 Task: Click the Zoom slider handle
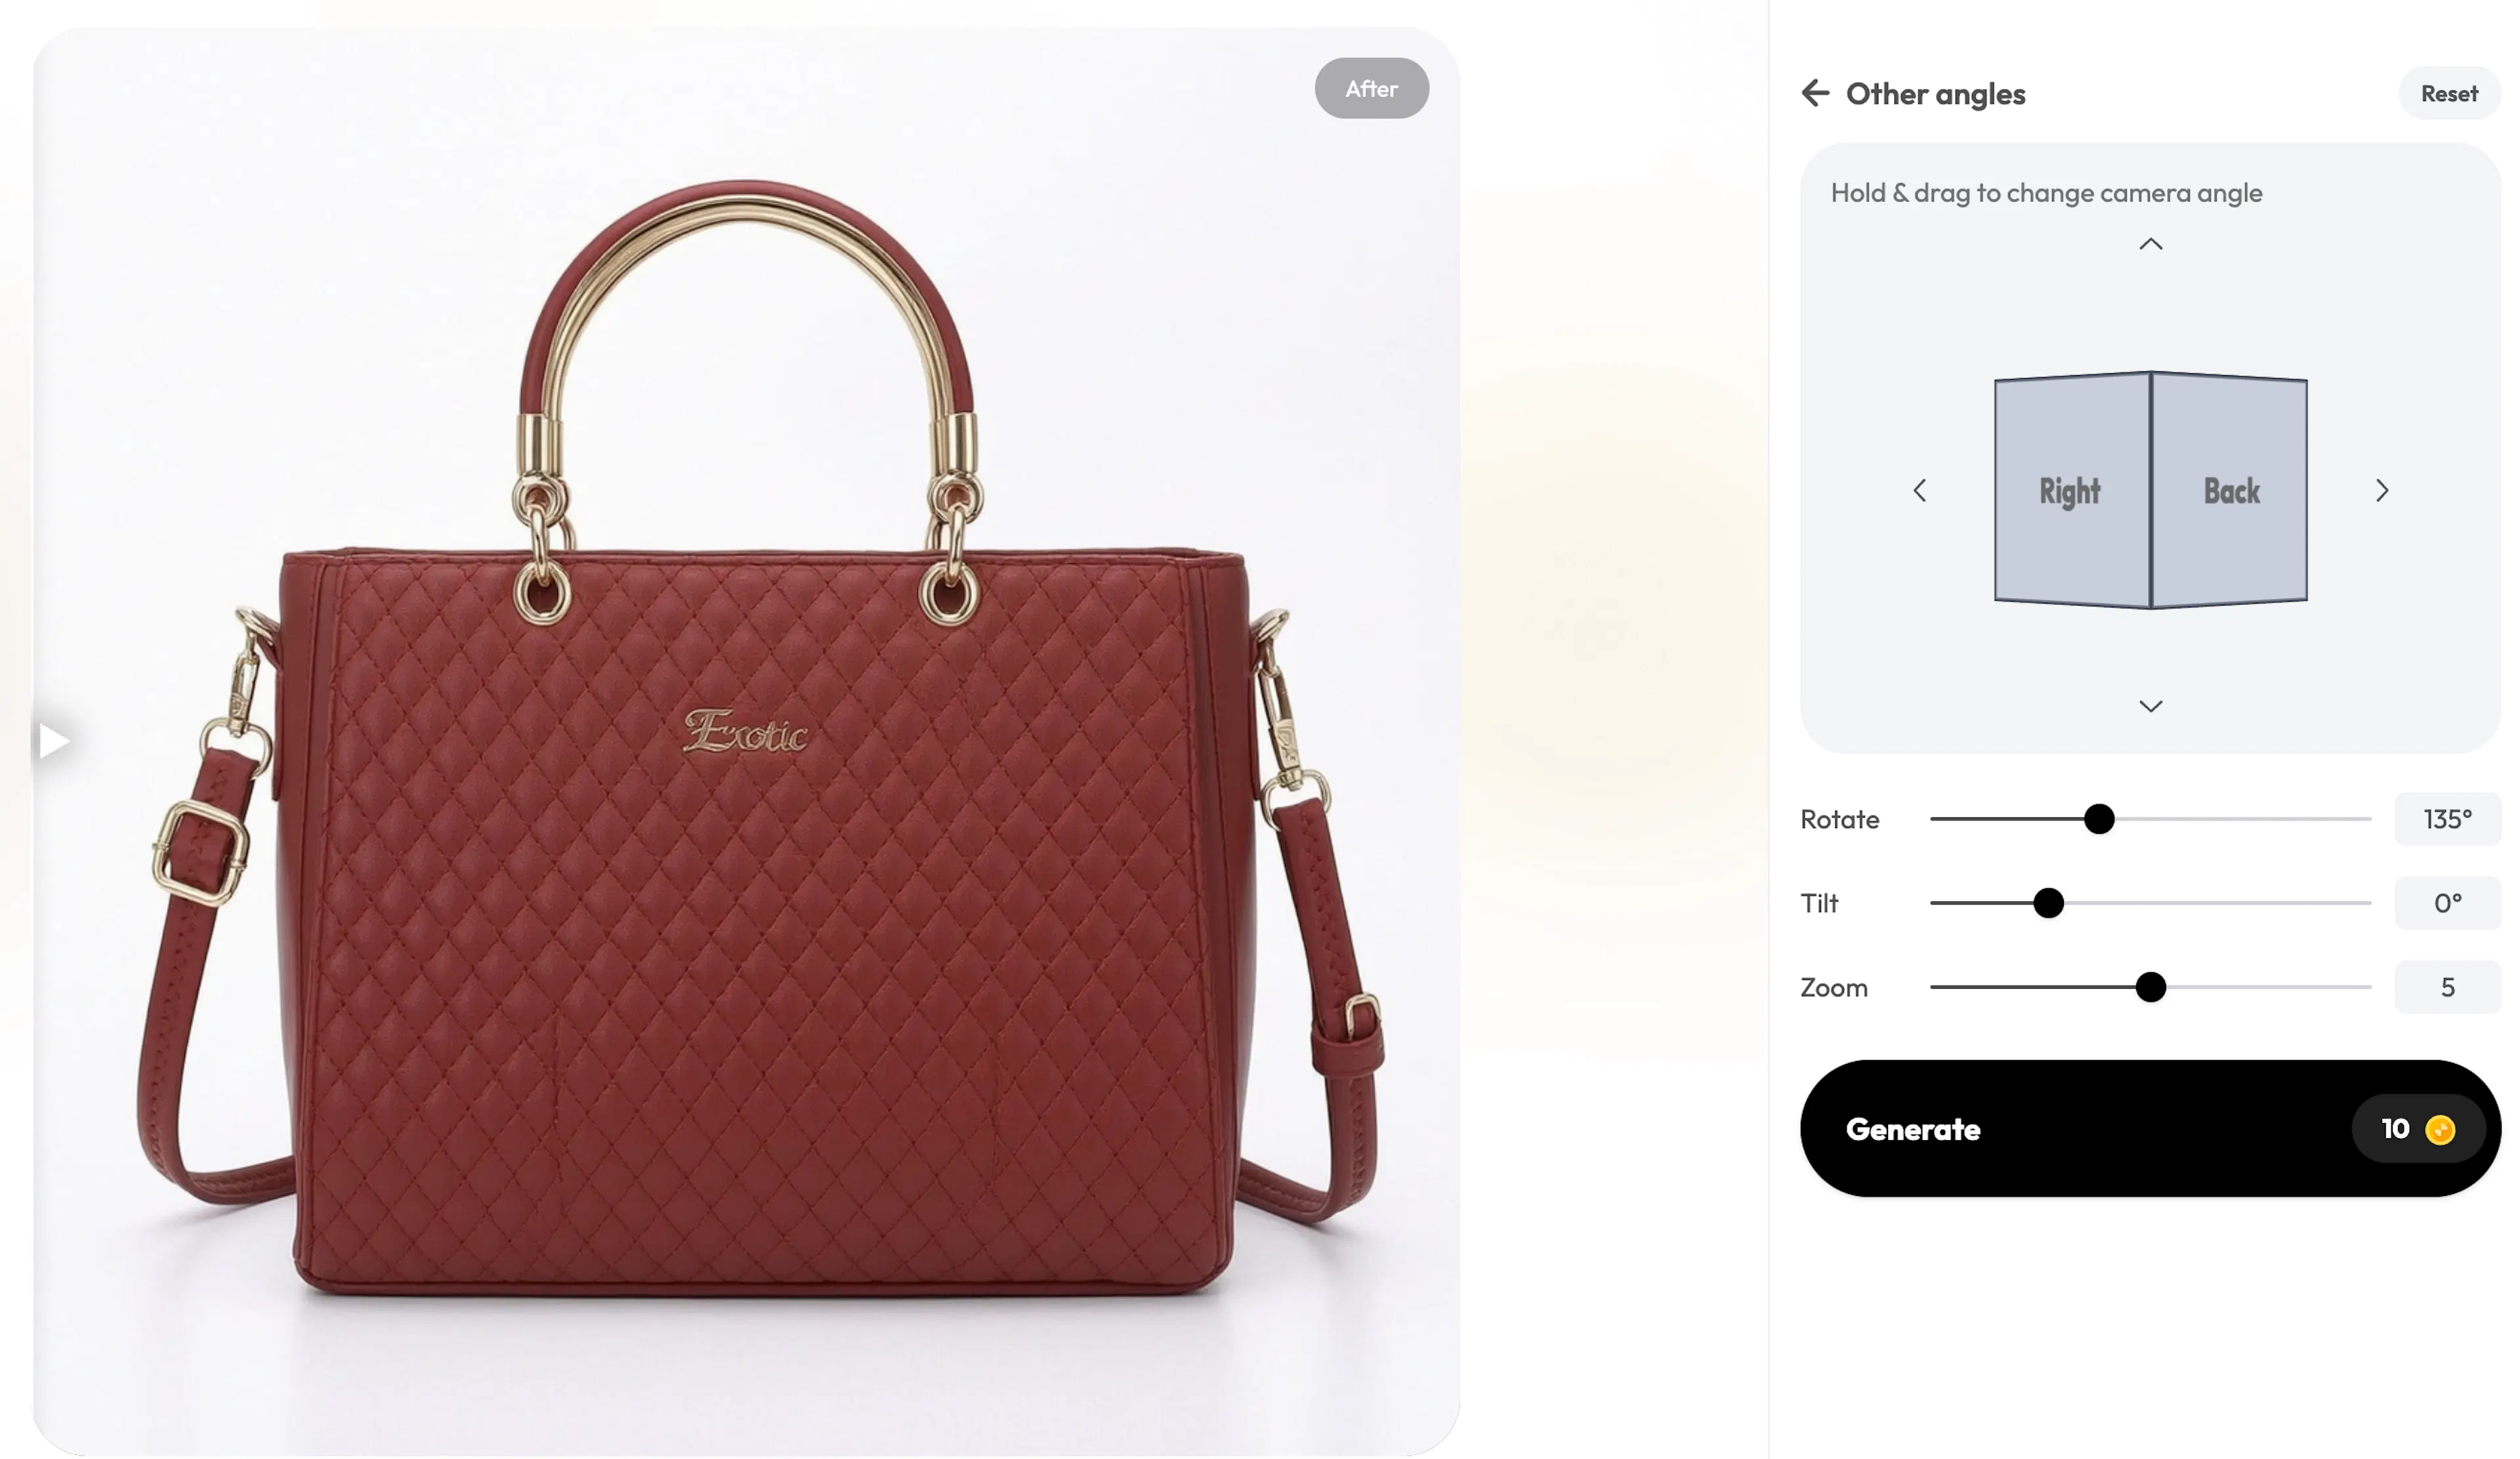(2150, 986)
